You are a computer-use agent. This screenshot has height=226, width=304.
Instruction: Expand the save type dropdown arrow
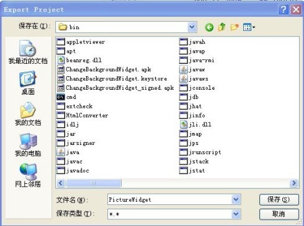click(236, 214)
